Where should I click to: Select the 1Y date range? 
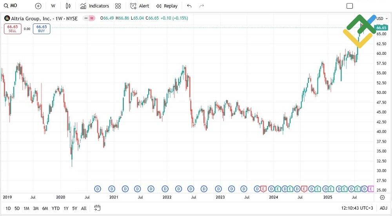coord(66,208)
